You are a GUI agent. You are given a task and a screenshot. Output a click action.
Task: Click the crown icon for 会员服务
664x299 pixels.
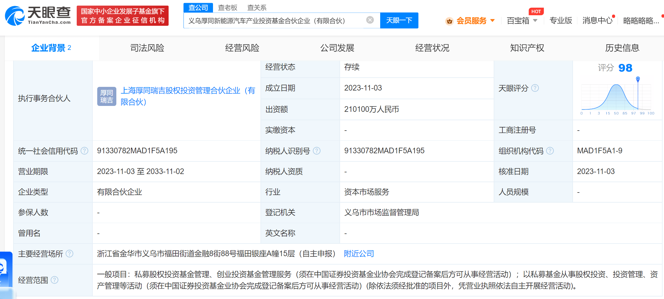point(449,21)
